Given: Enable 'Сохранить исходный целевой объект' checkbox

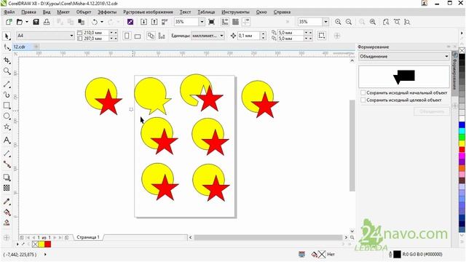Looking at the screenshot, I should pyautogui.click(x=363, y=100).
